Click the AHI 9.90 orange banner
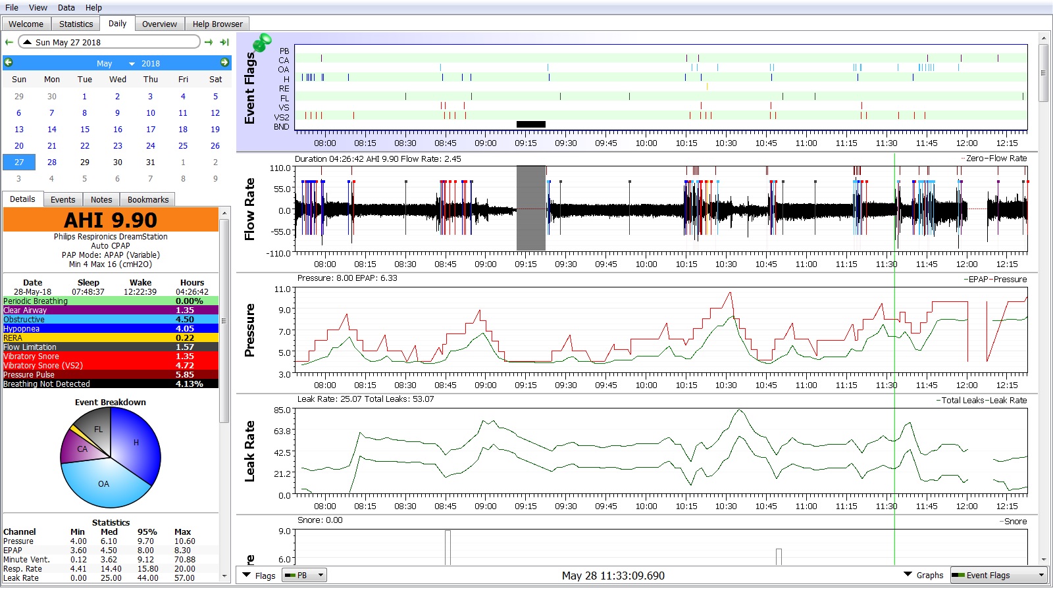The image size is (1053, 592). pyautogui.click(x=111, y=220)
